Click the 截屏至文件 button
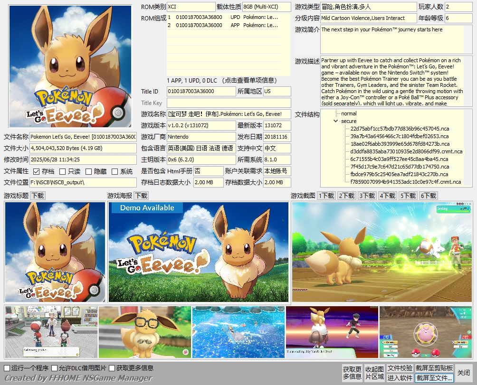This screenshot has height=385, width=477. click(434, 378)
